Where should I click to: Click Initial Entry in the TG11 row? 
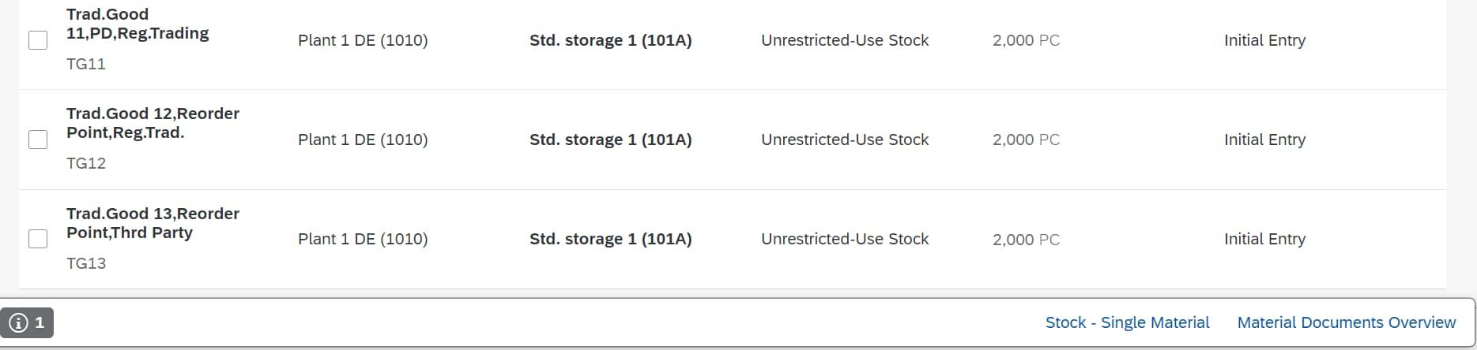[x=1264, y=40]
